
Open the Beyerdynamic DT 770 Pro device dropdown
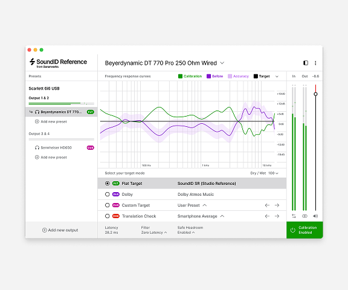click(222, 63)
